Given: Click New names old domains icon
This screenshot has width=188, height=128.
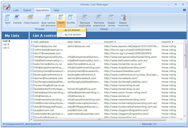Looking at the screenshot, I should pos(48,18).
